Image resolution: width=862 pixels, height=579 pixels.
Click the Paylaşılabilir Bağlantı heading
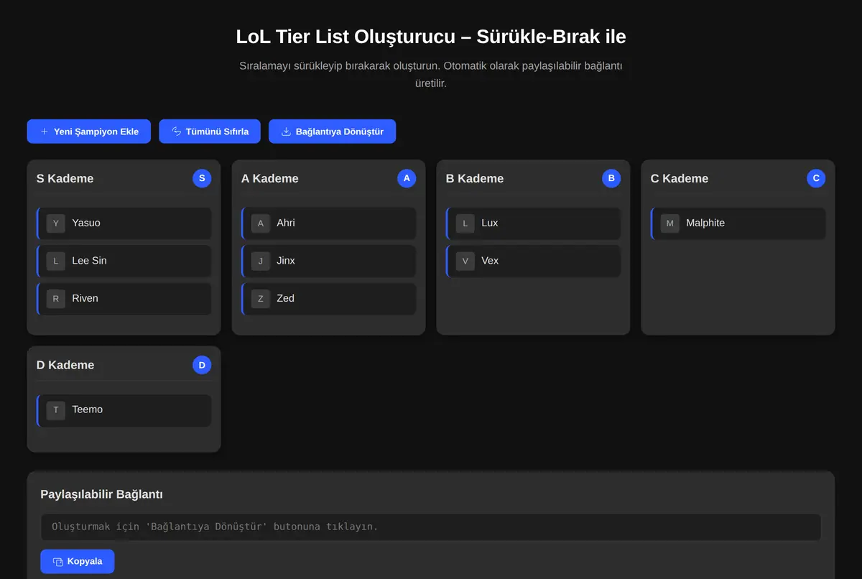point(101,494)
